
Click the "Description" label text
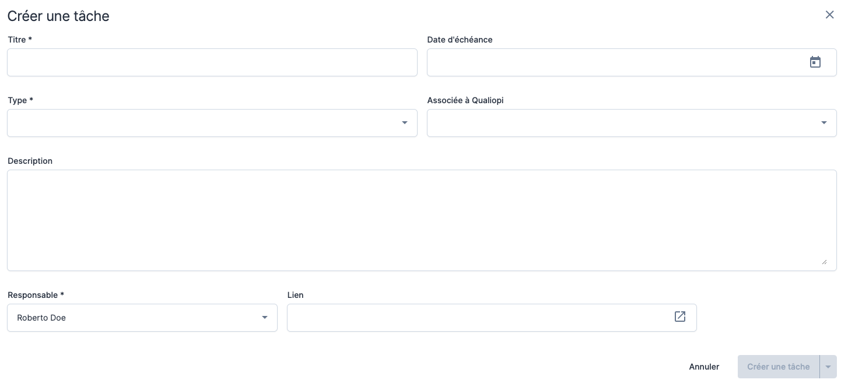tap(30, 161)
